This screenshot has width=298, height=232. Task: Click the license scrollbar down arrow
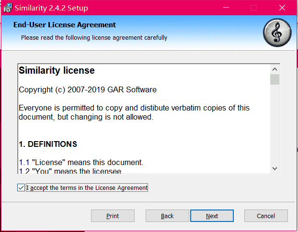[x=275, y=168]
